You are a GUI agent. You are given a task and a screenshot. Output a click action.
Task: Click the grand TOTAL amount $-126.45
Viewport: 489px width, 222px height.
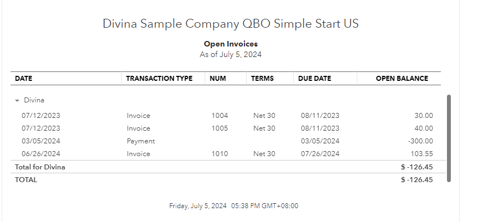[417, 179]
